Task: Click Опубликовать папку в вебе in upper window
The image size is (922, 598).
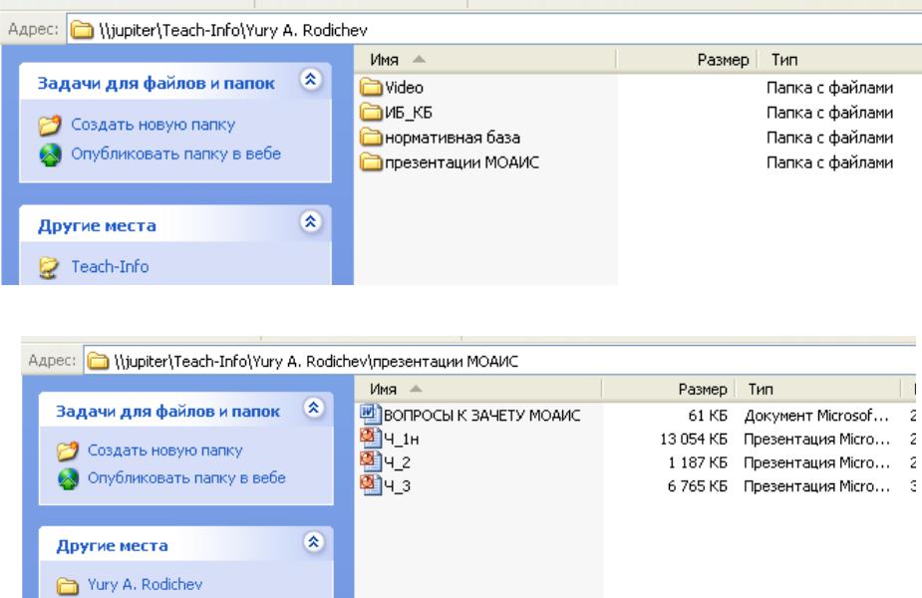Action: pos(175,154)
